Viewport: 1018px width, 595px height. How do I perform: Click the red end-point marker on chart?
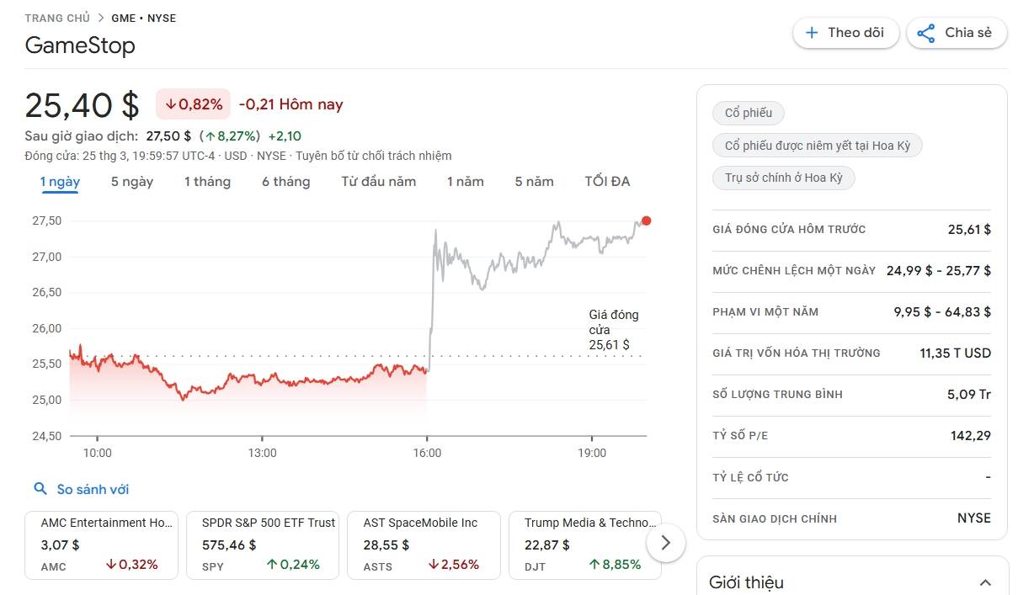point(646,220)
